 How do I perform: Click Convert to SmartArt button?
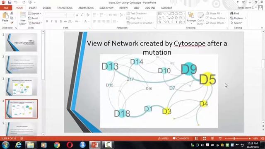pos(140,23)
